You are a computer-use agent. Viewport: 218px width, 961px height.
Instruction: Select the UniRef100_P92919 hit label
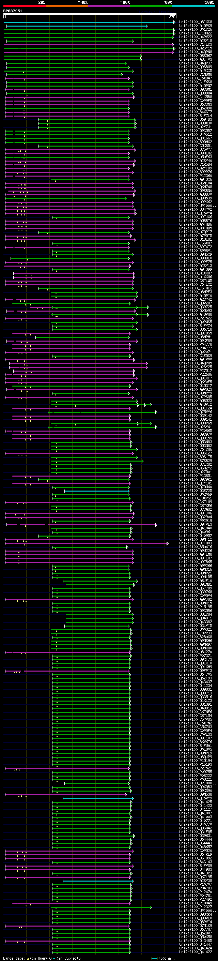pos(196,521)
